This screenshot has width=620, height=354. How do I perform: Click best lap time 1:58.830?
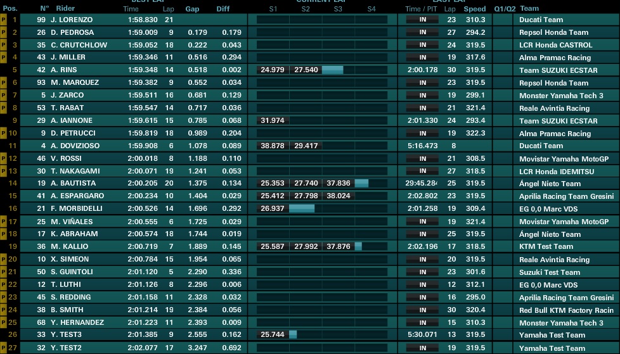(143, 20)
